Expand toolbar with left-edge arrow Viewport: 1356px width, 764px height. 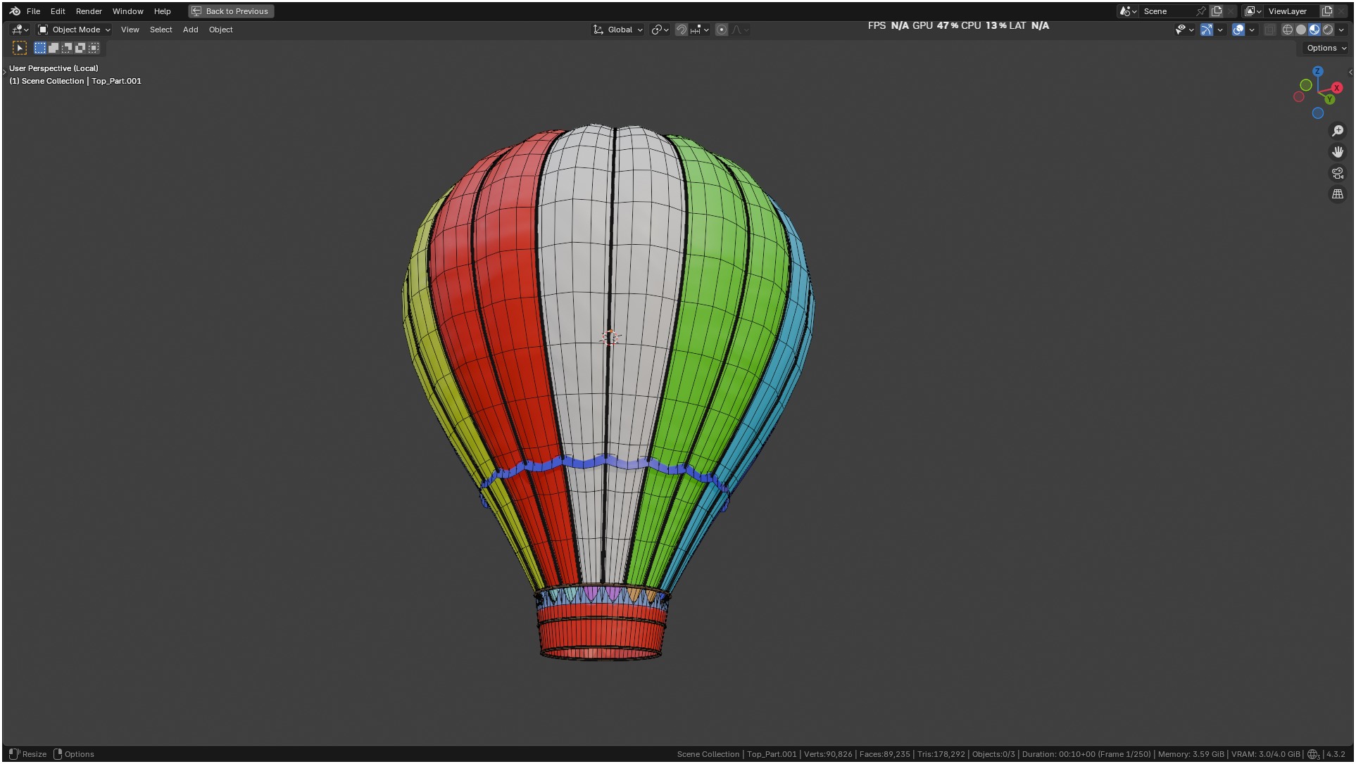click(4, 72)
